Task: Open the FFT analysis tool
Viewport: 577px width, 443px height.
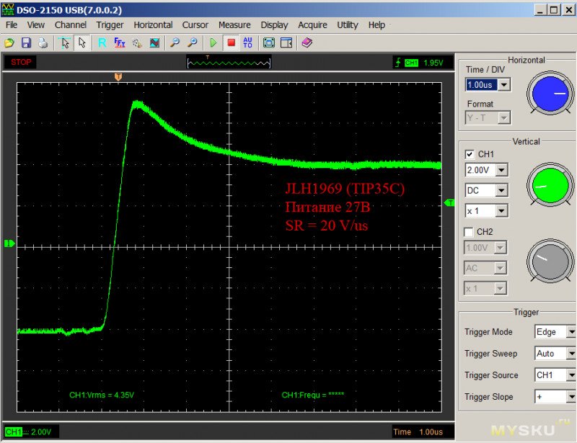Action: 120,43
